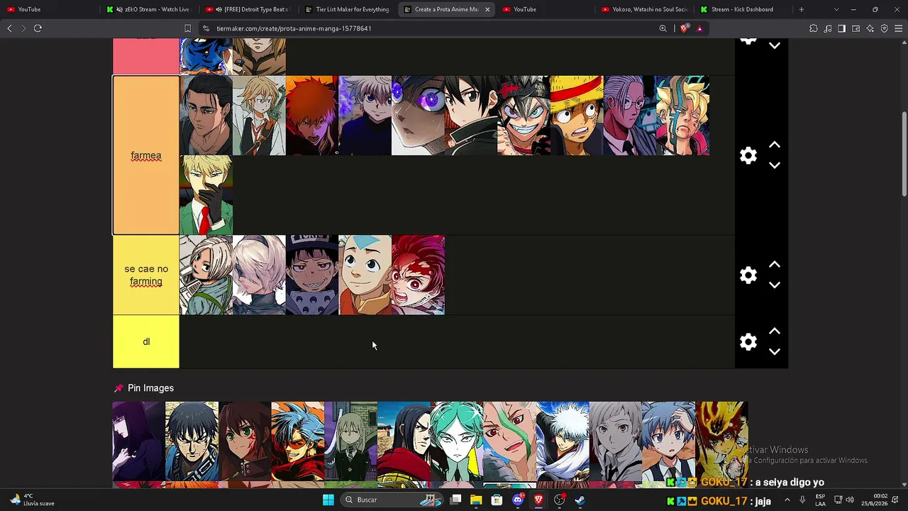Open the tab search dropdown
This screenshot has height=511, width=908.
(836, 9)
